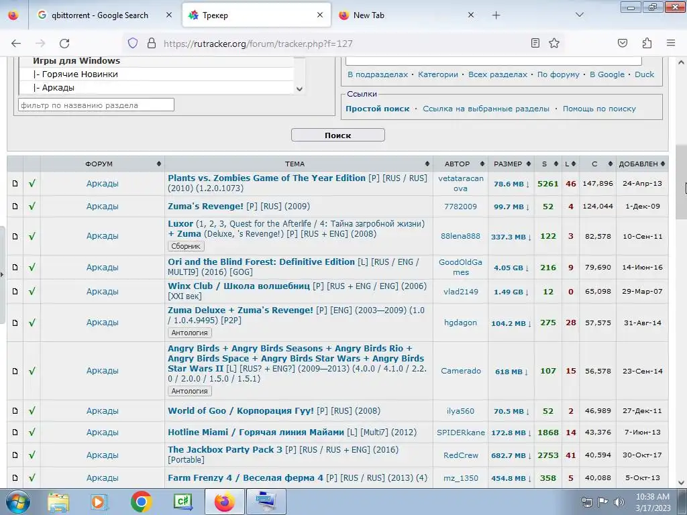Click the taskbar clock 10:38 AM
687x515 pixels.
[652, 497]
